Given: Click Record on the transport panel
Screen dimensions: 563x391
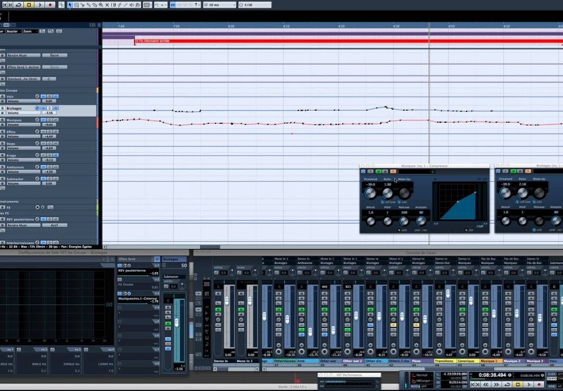Looking at the screenshot, I should click(x=539, y=384).
